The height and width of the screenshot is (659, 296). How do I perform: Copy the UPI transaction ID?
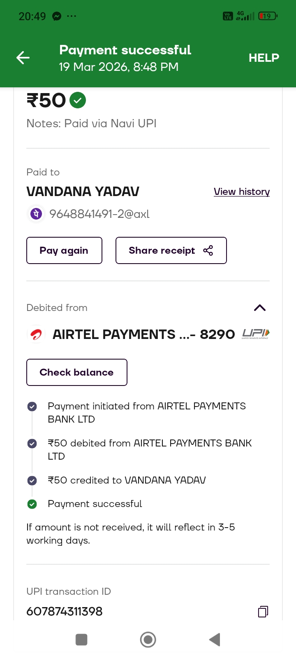click(263, 611)
